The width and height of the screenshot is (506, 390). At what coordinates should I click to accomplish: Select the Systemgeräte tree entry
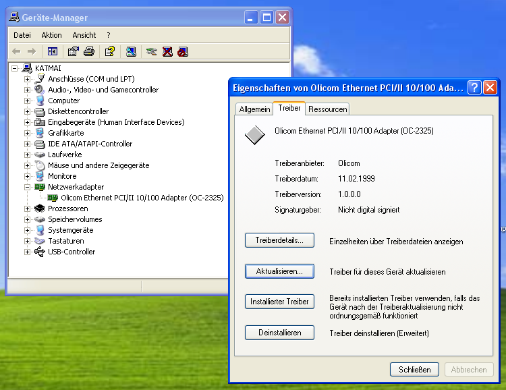[x=71, y=230]
